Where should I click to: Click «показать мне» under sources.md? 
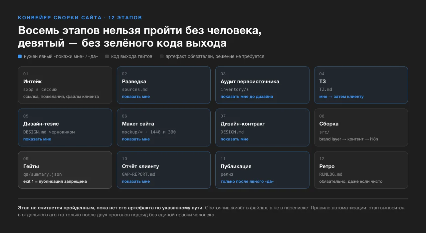tap(136, 97)
